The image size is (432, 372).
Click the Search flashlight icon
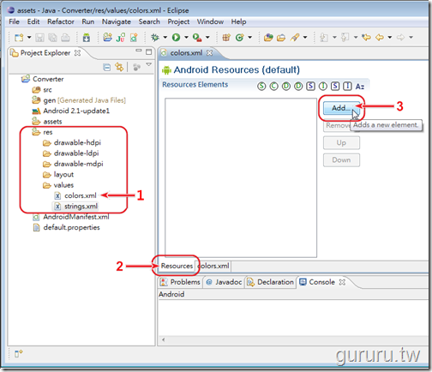pos(295,38)
